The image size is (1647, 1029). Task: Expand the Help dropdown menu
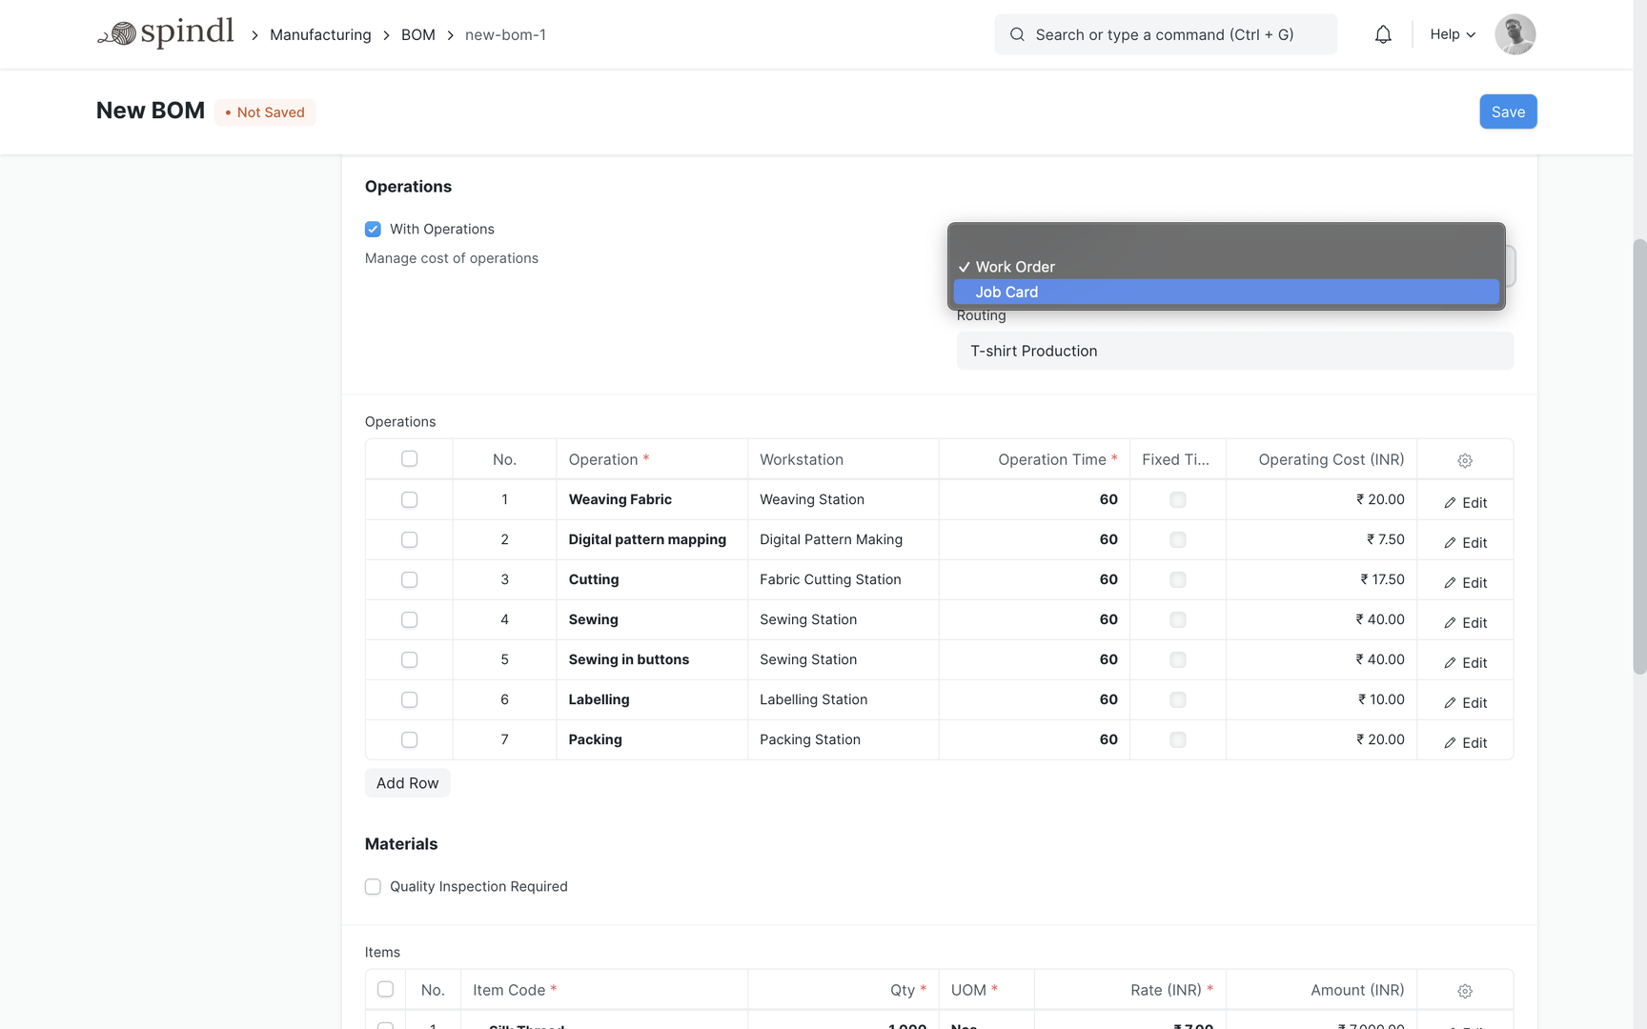pos(1453,34)
